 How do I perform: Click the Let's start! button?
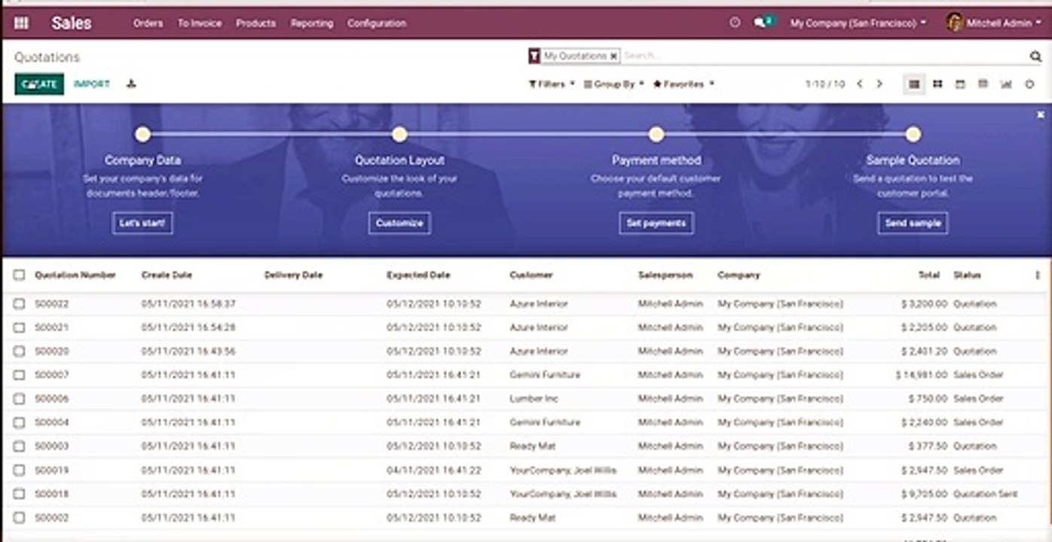142,223
